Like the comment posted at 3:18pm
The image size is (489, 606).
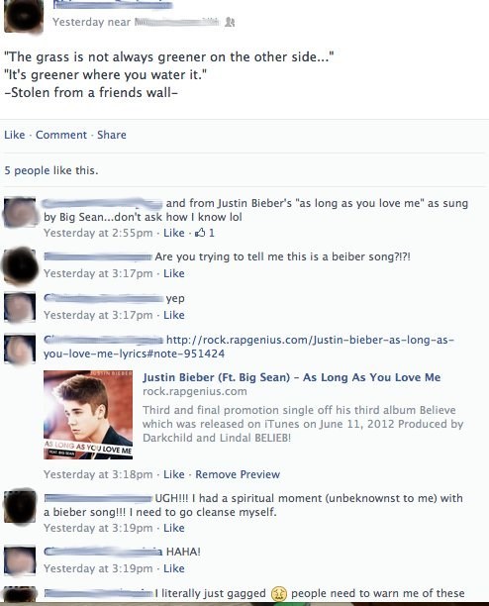174,474
